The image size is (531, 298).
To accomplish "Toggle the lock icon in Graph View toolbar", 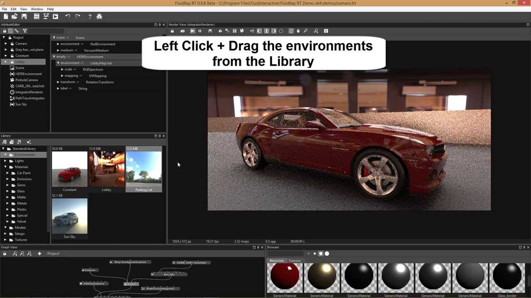I will (5, 253).
